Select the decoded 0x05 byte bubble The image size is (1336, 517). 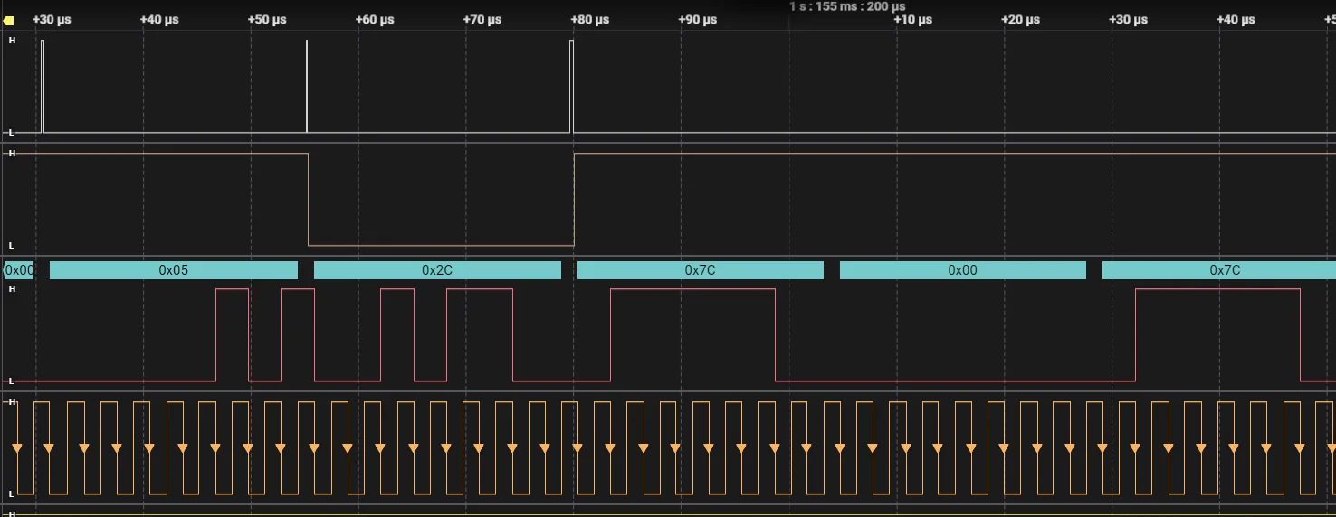(173, 270)
